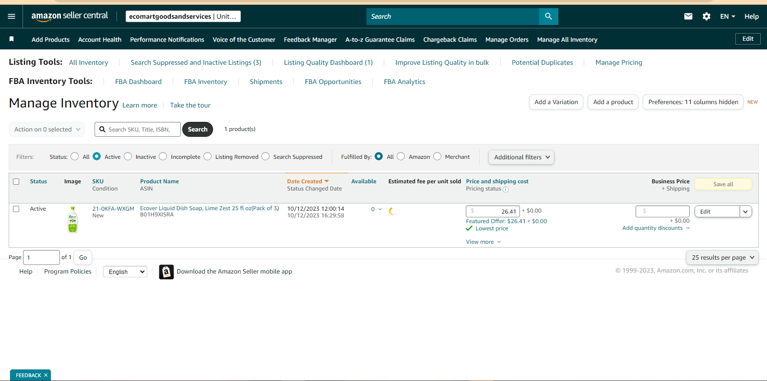This screenshot has height=381, width=767.
Task: Open A-to-z Guarantee Claims menu item
Action: click(380, 40)
